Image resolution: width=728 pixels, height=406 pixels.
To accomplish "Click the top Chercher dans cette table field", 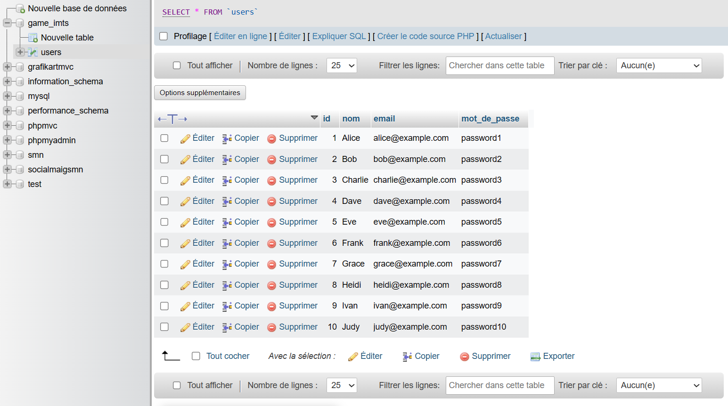I will (499, 65).
